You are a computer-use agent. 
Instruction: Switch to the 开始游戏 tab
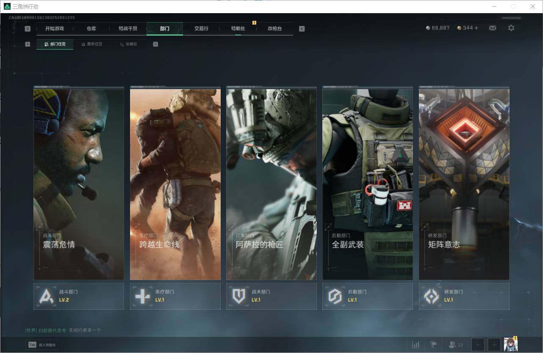(55, 28)
